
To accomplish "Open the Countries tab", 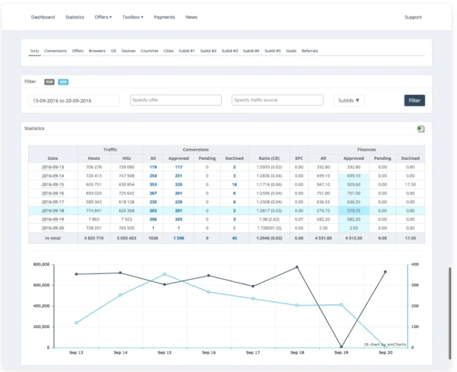I will [x=149, y=50].
